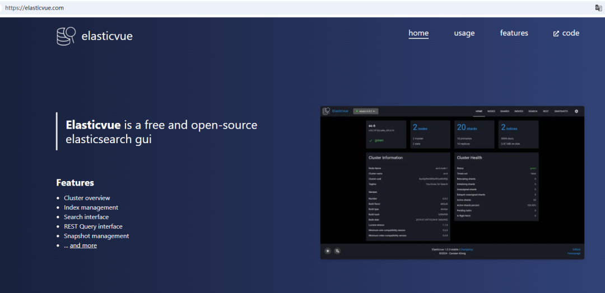This screenshot has height=293, width=605.
Task: Open the elastic-6.8.2 cluster dropdown in preview
Action: pos(366,111)
